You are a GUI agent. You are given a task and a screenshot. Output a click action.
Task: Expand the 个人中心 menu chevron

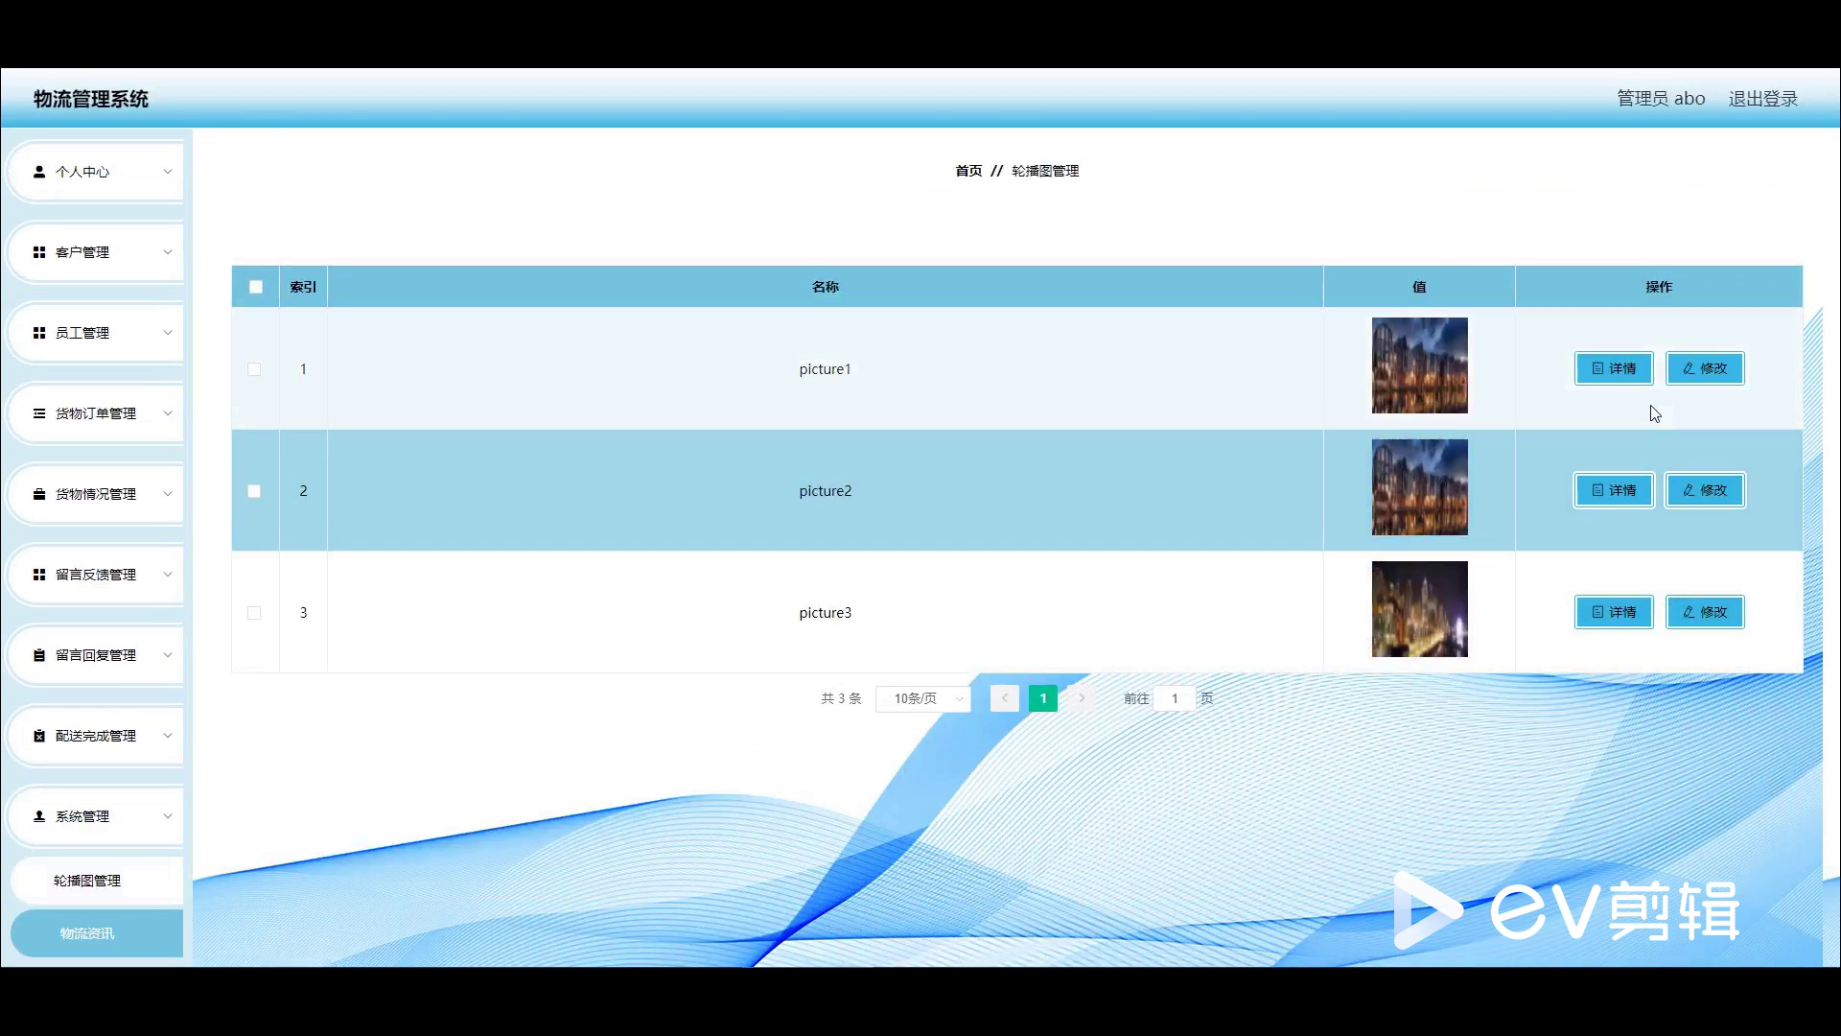pos(168,172)
